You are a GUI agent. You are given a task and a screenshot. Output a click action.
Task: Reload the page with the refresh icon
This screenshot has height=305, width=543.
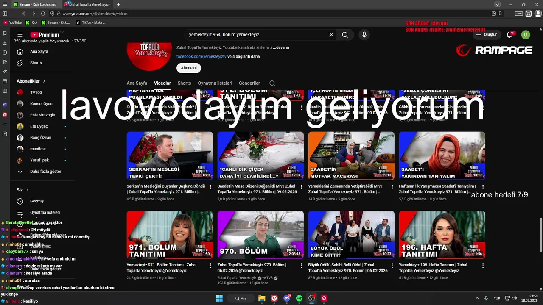[x=43, y=14]
